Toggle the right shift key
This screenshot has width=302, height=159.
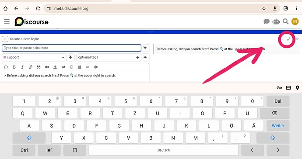pos(273,138)
